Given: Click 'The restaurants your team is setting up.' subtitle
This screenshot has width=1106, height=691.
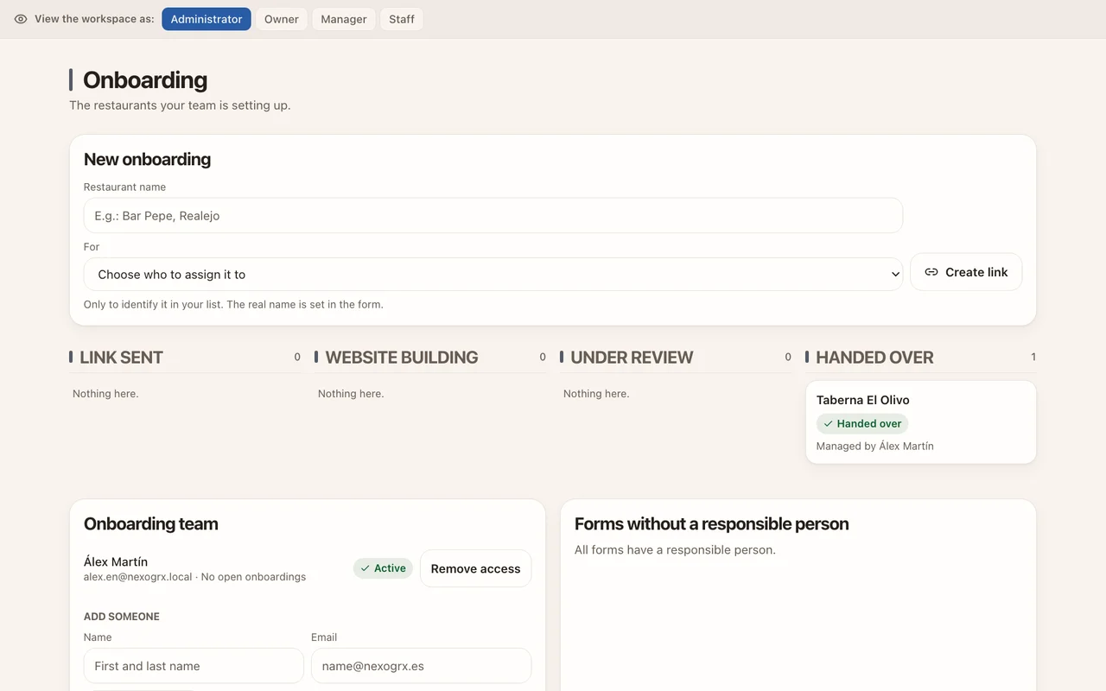Looking at the screenshot, I should coord(180,105).
